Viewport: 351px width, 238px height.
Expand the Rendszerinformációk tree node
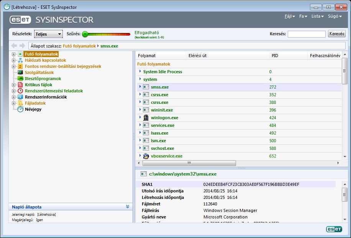point(14,97)
